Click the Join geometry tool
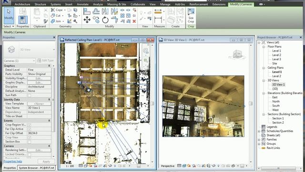This screenshot has height=172, width=305. tap(56, 21)
